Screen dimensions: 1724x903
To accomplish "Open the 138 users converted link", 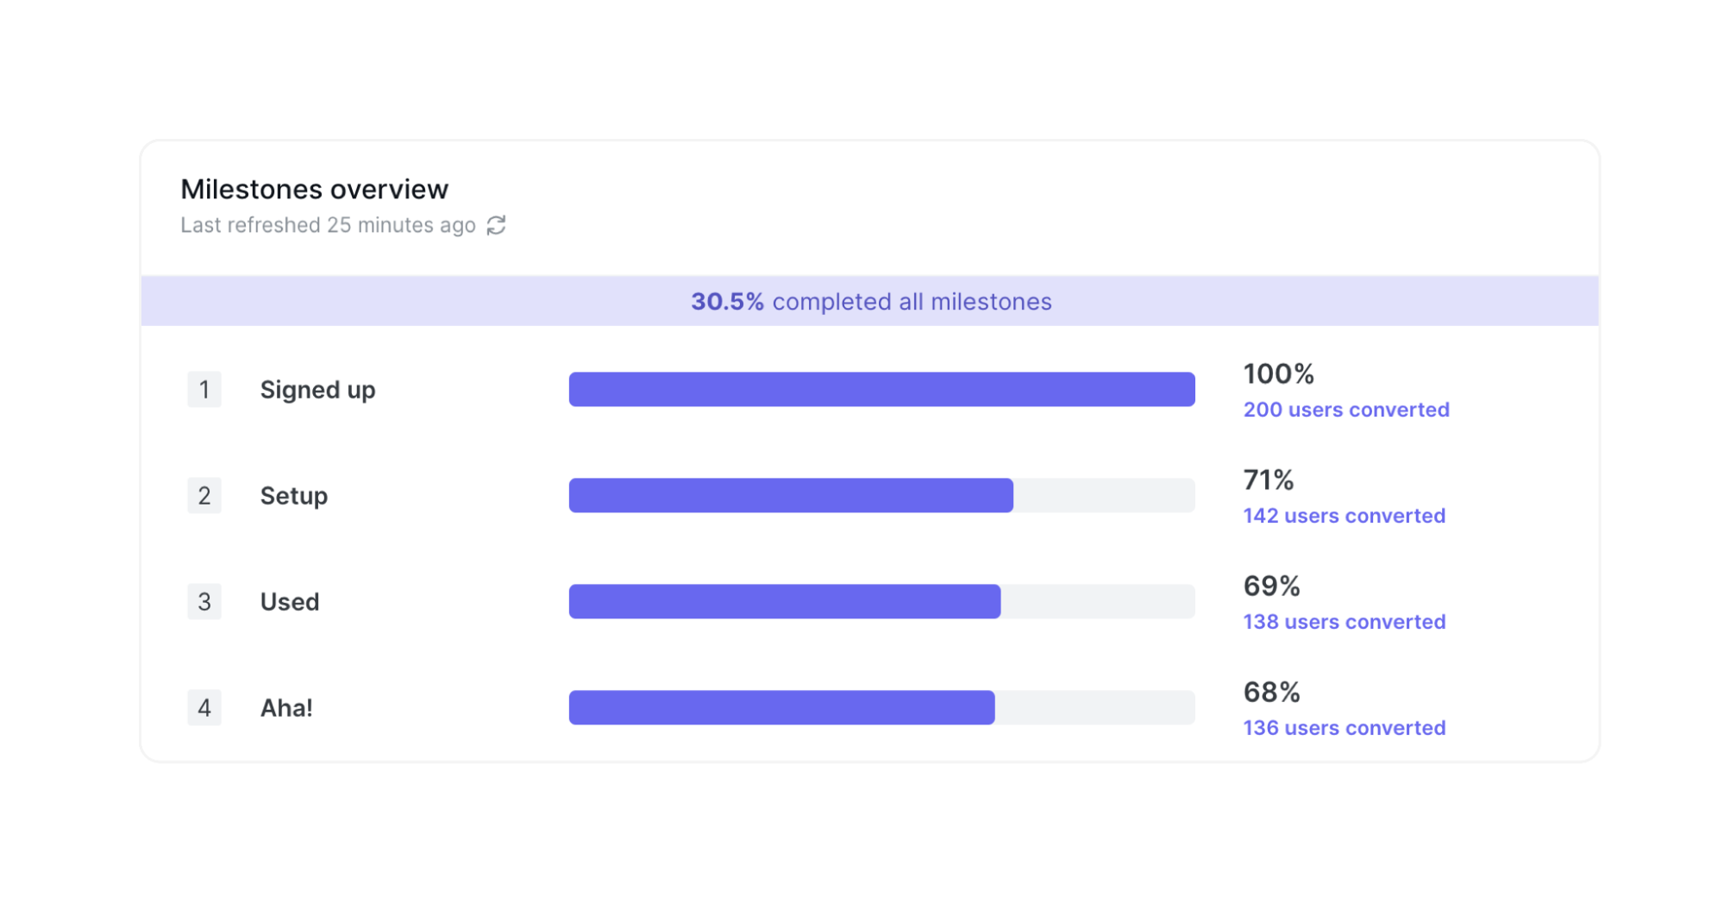I will point(1343,621).
